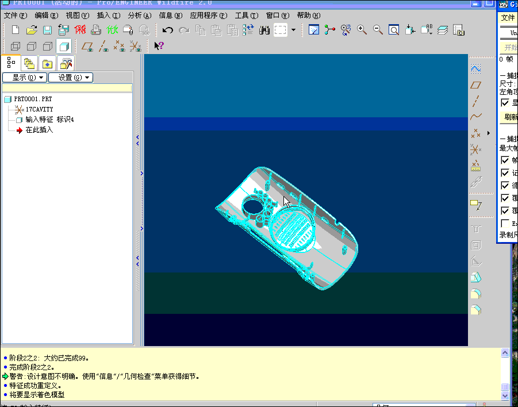
Task: Toggle coordinate systems visibility
Action: [136, 46]
